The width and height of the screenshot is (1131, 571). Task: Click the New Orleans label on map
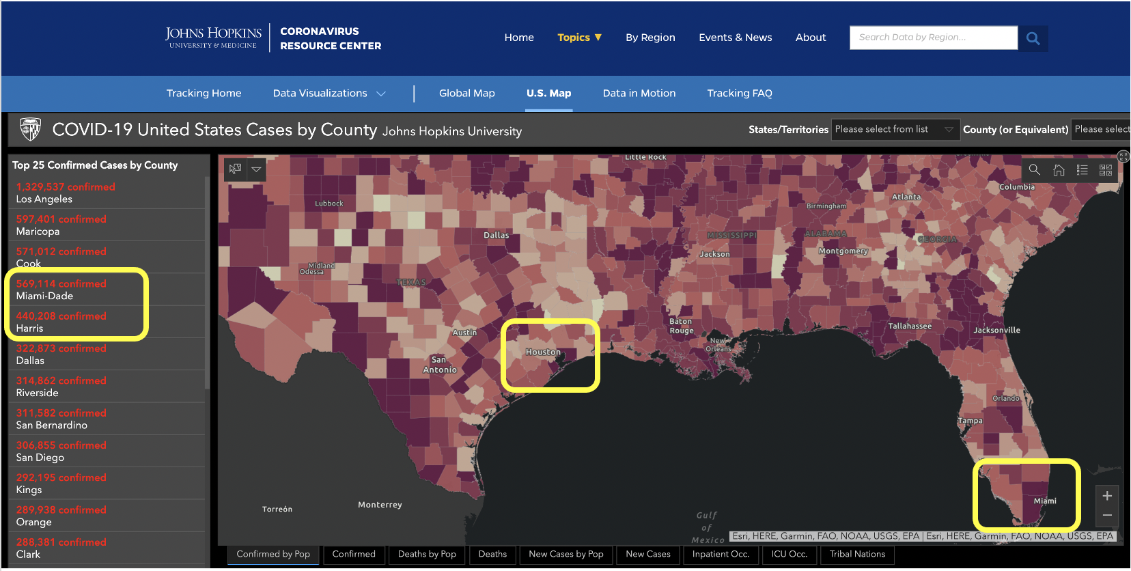click(718, 344)
